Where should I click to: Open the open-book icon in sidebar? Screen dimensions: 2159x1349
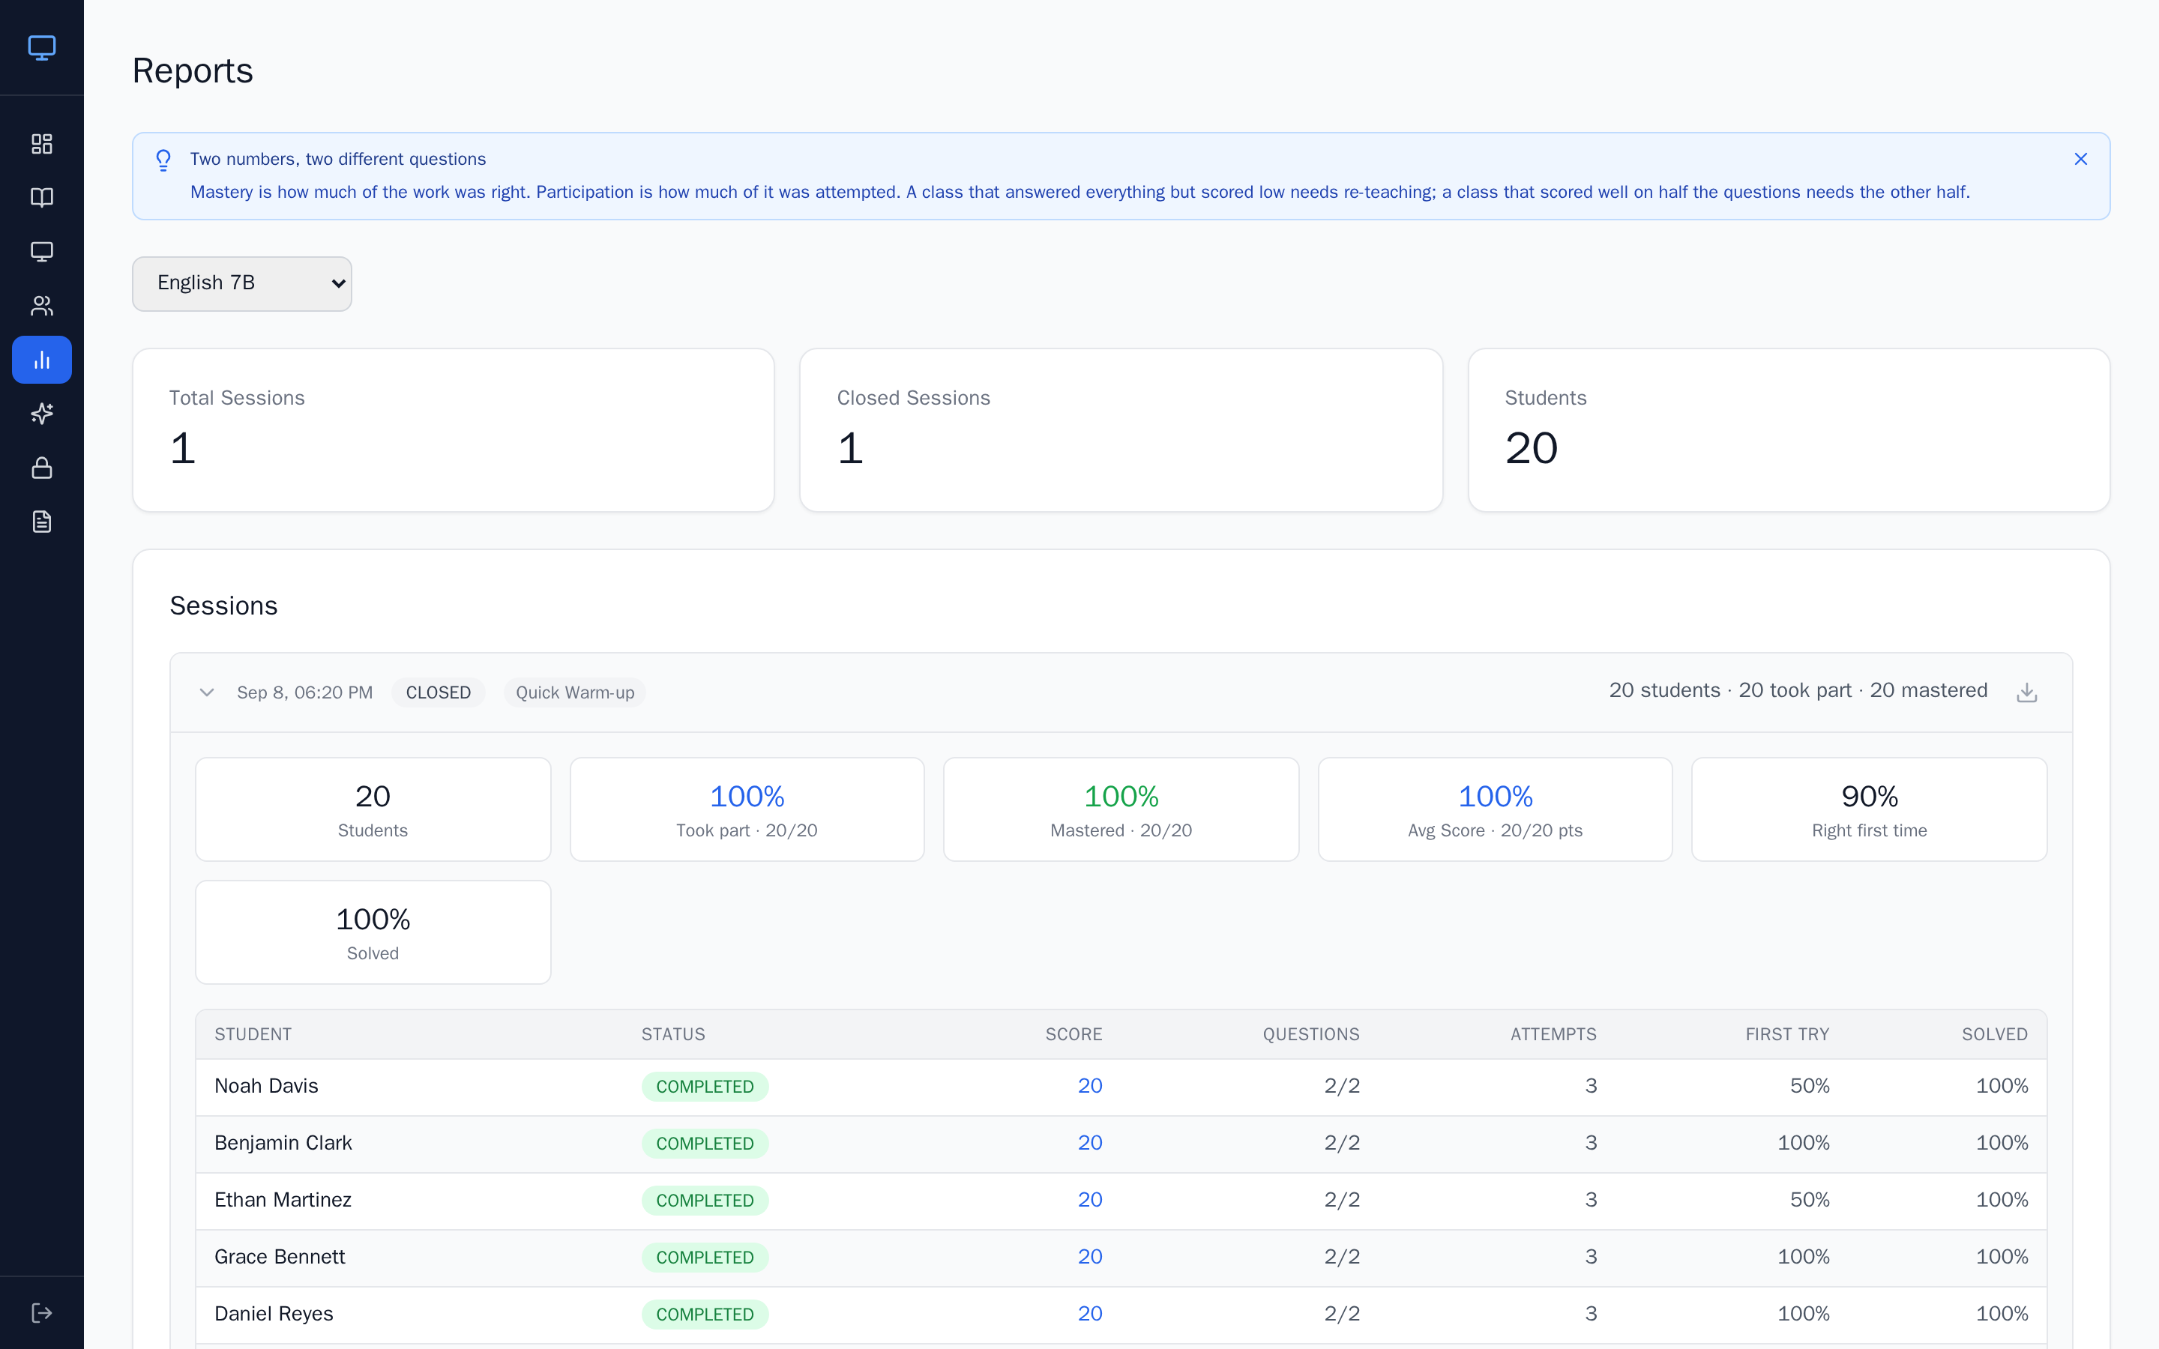coord(42,198)
